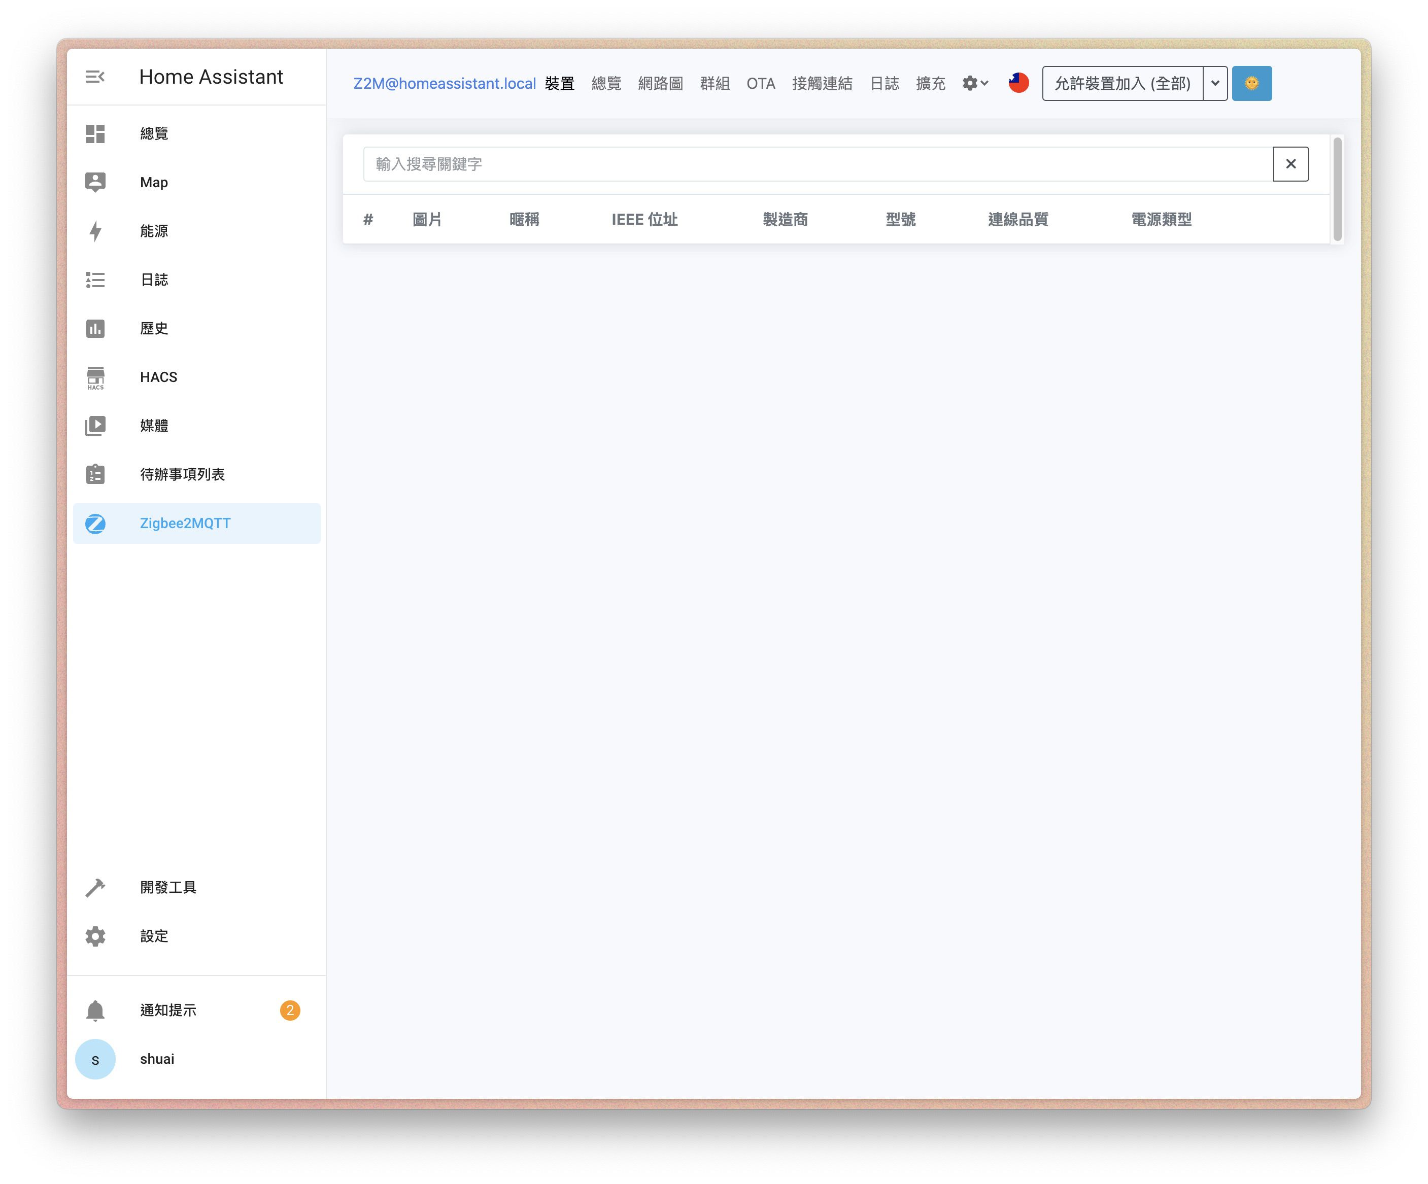Open the Z2M@homeassistant.local link
This screenshot has height=1184, width=1428.
(445, 84)
